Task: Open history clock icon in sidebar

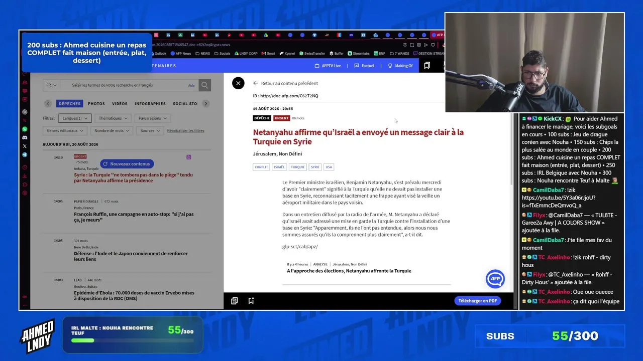Action: [25, 167]
